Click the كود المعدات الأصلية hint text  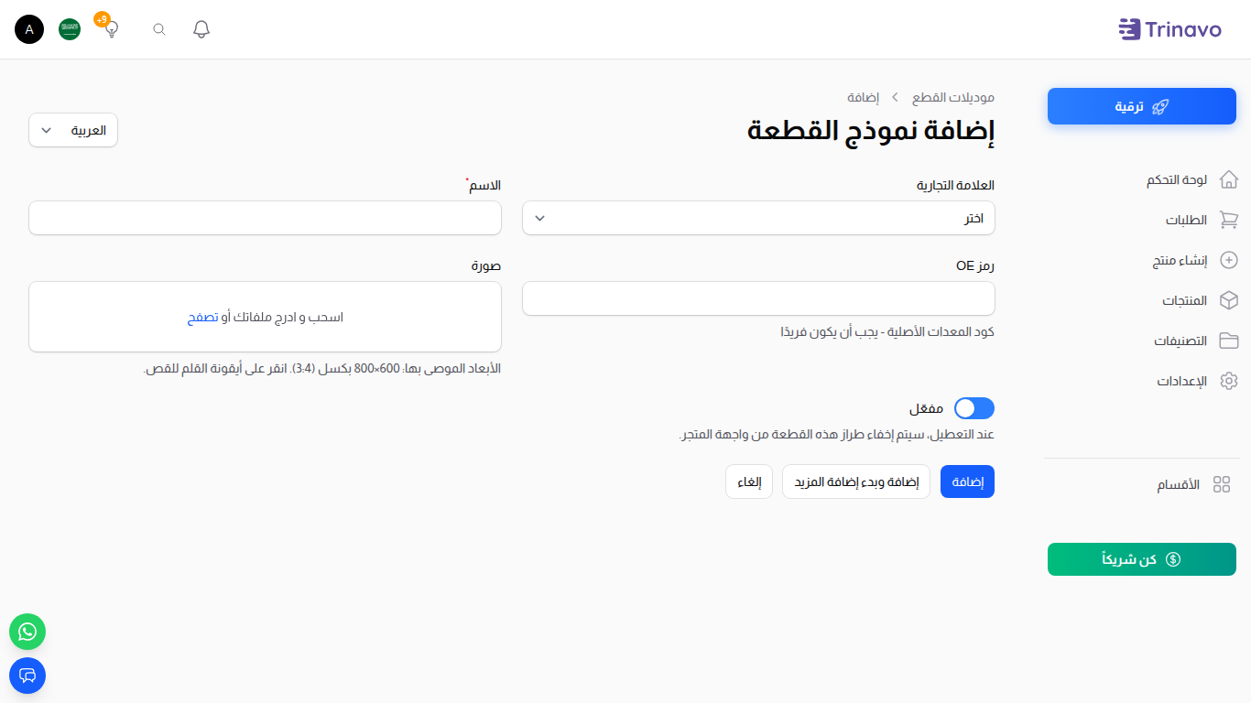887,331
